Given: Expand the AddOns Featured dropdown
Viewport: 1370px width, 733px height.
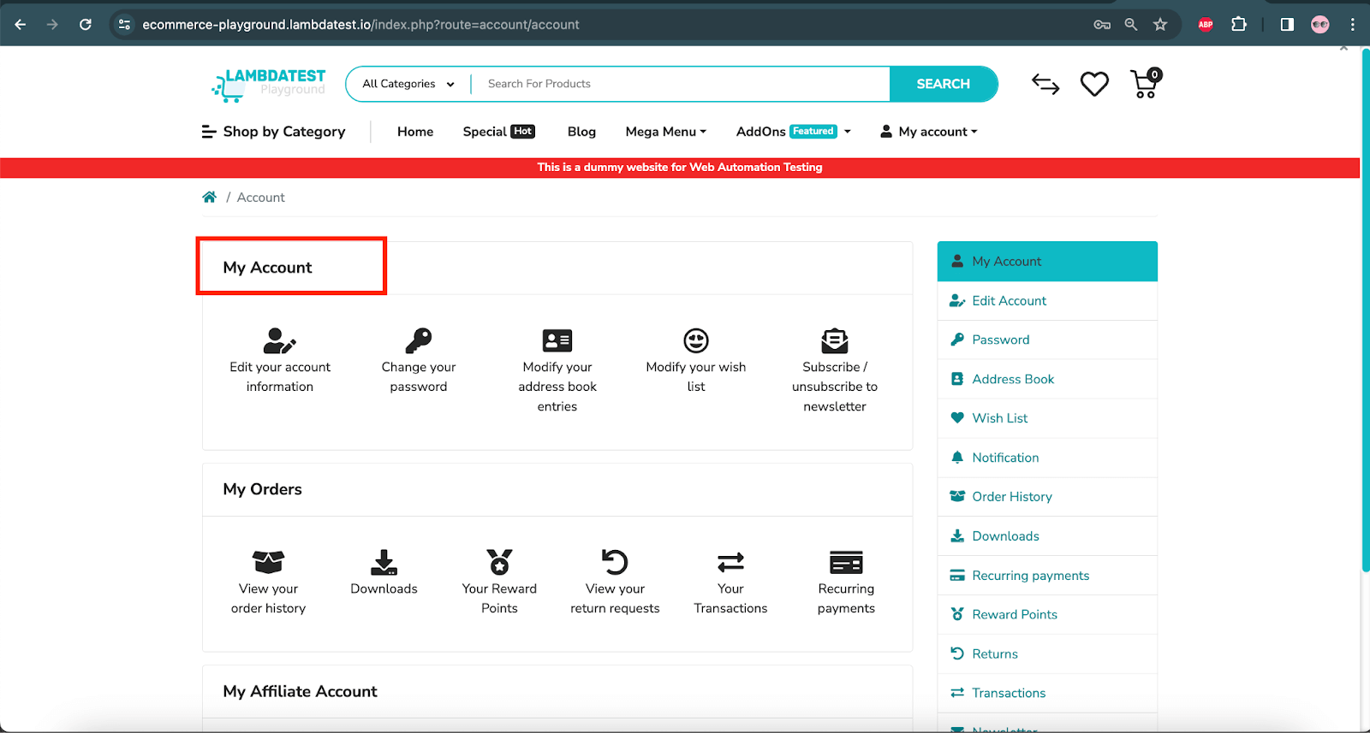Looking at the screenshot, I should point(794,132).
